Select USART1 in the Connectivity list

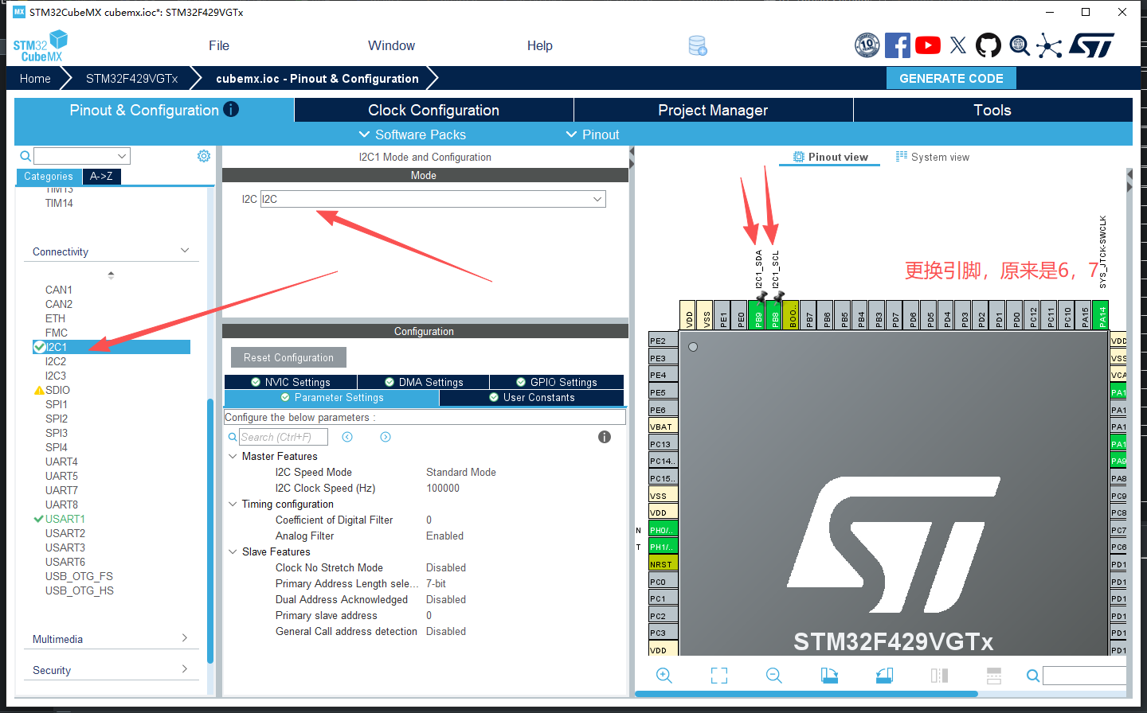[x=65, y=519]
